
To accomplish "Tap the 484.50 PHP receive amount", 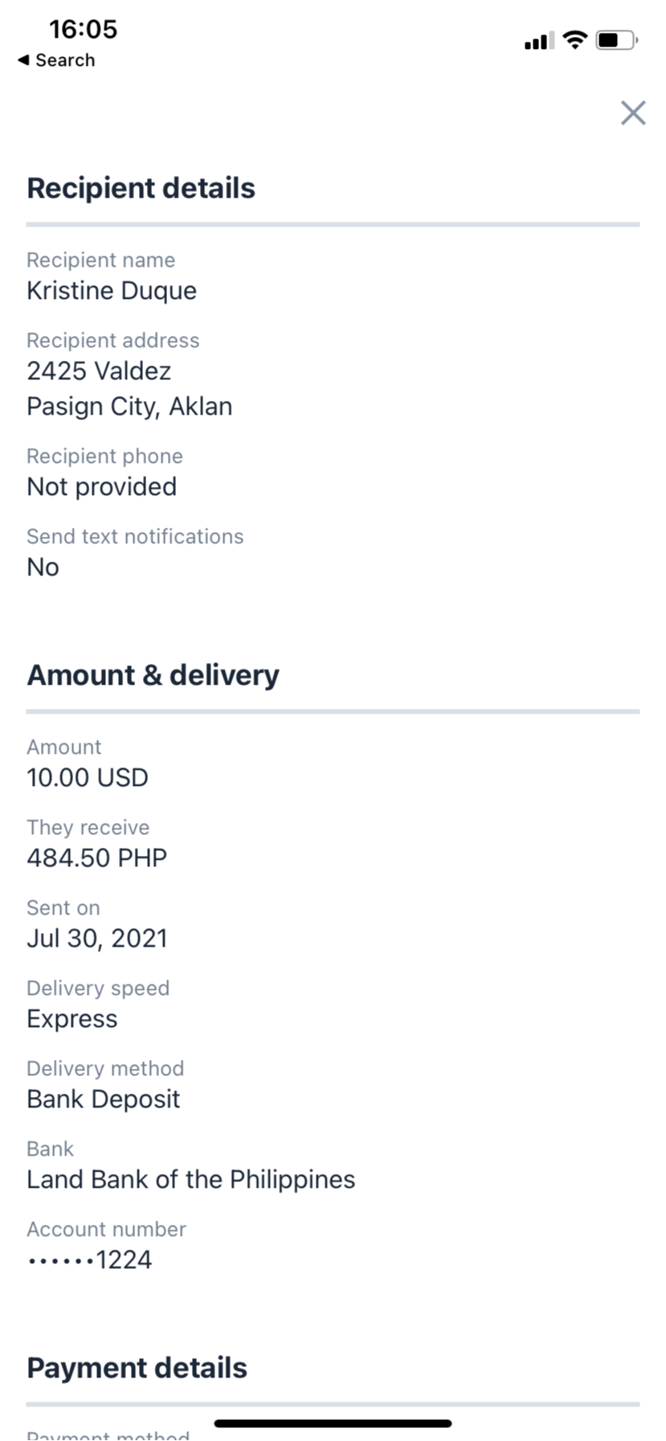I will (97, 858).
